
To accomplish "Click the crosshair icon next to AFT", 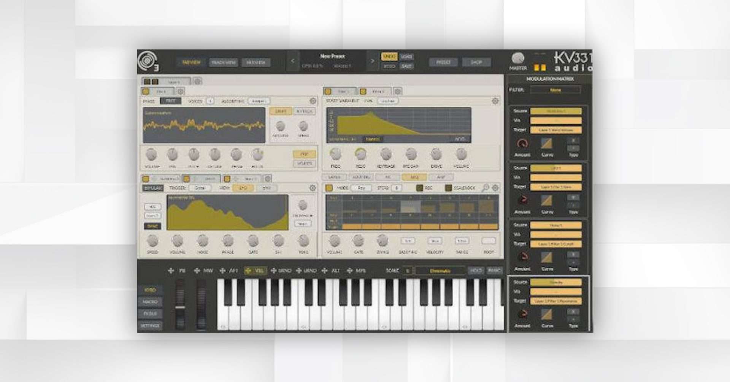I will tap(222, 271).
